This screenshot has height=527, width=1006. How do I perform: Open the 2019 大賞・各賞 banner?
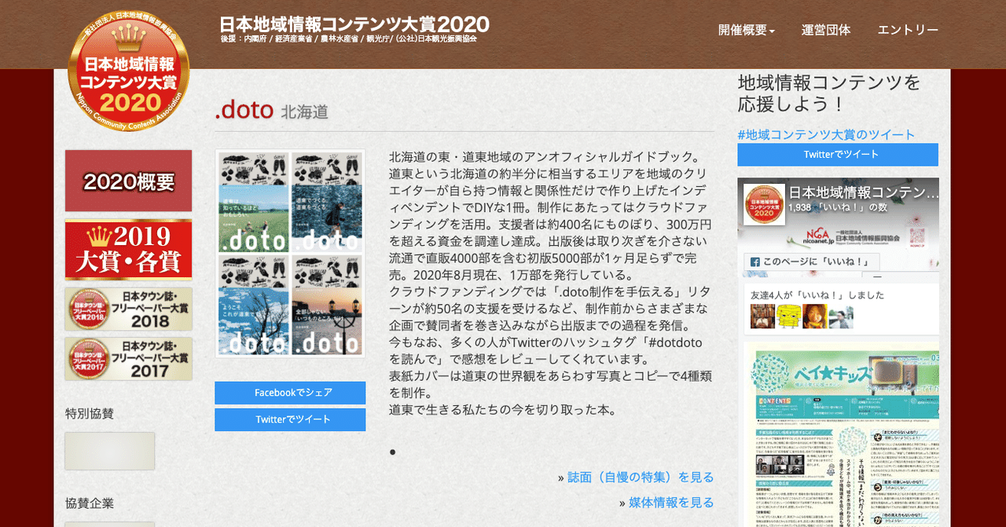[x=128, y=250]
